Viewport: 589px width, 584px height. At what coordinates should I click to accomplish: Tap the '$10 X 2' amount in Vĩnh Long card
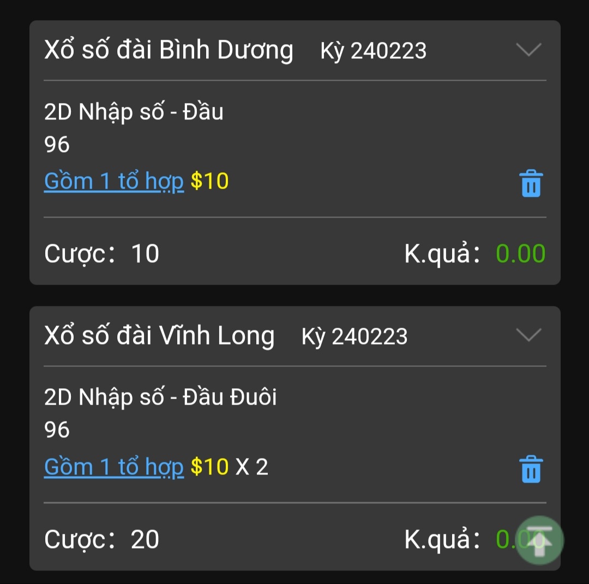(230, 467)
